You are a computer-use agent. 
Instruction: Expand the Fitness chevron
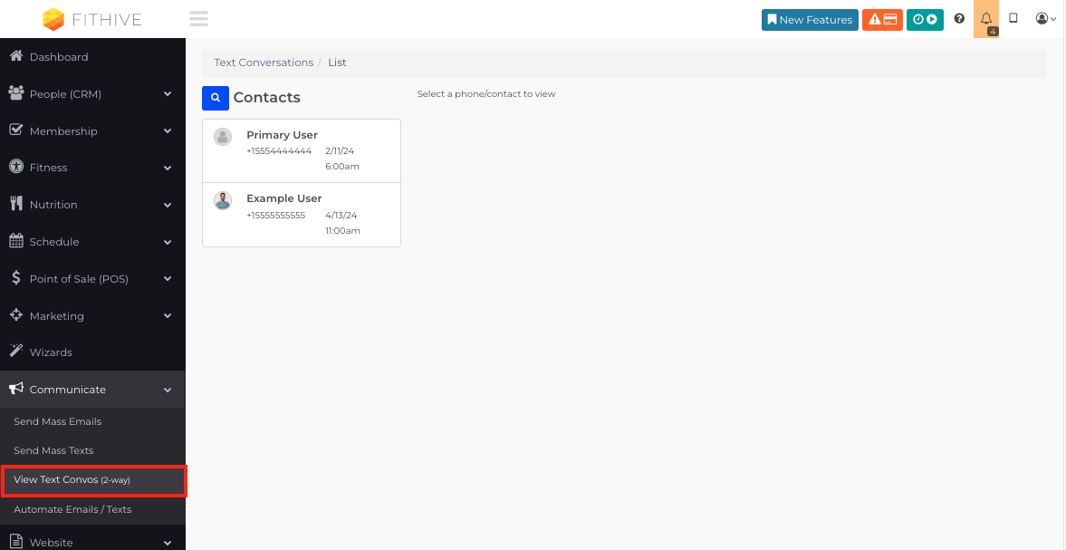(168, 168)
